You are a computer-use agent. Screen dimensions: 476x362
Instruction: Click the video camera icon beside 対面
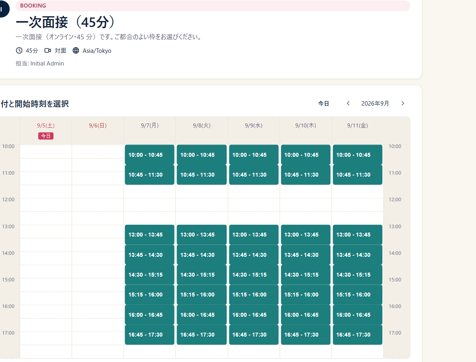click(48, 50)
